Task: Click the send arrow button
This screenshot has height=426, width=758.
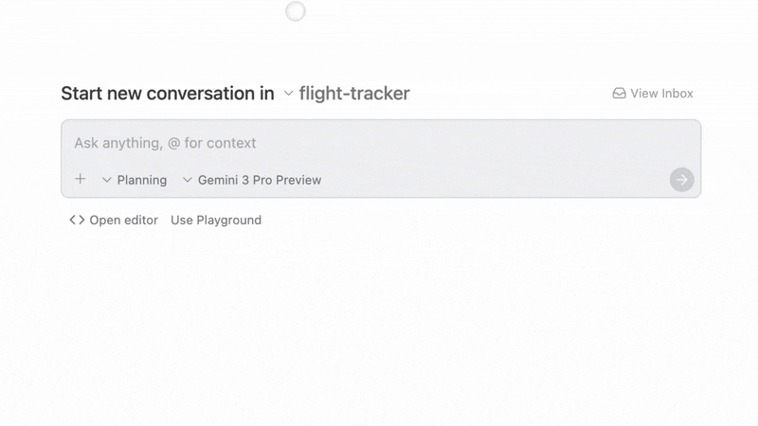Action: point(681,180)
